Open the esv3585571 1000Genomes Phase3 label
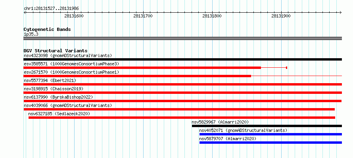The height and width of the screenshot is (158, 353). pos(71,64)
